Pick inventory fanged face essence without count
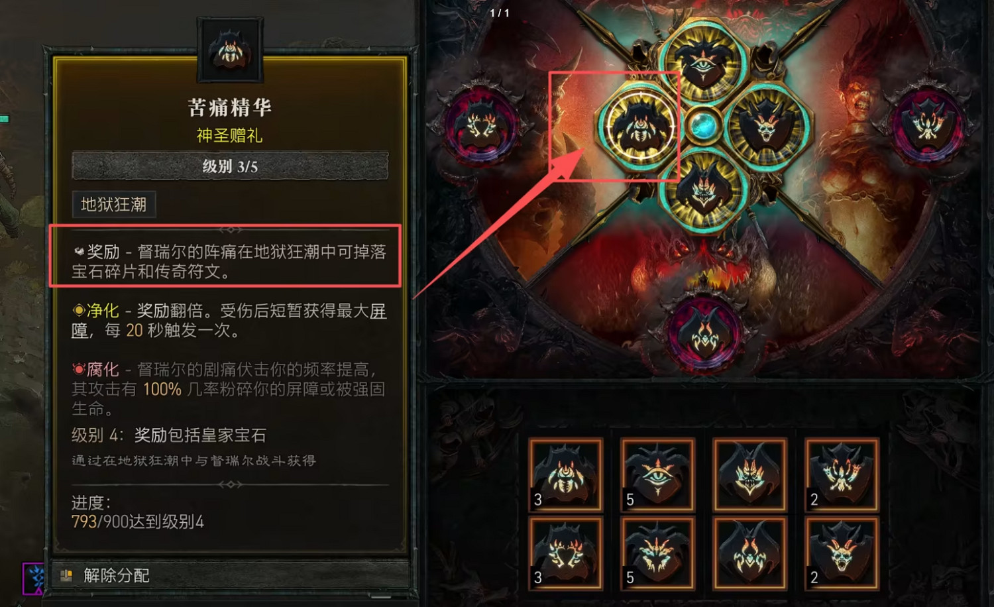This screenshot has height=607, width=994. click(x=749, y=474)
